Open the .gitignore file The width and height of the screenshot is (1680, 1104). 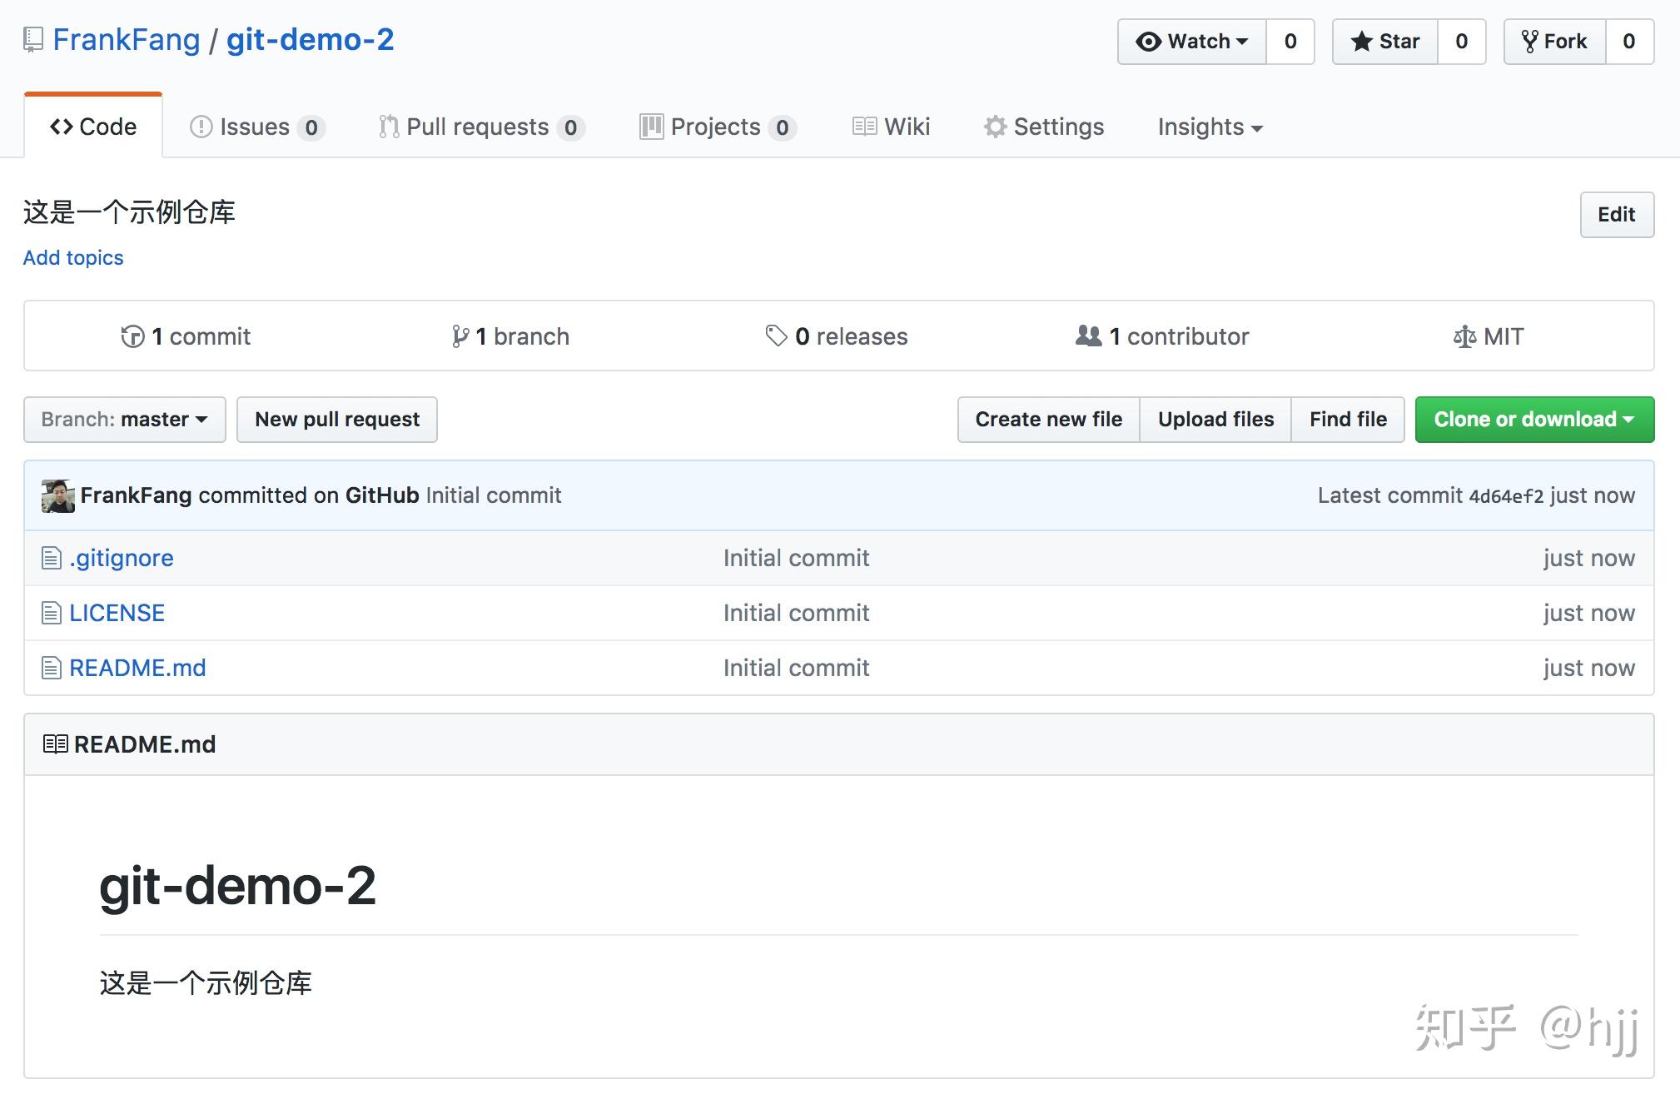121,558
